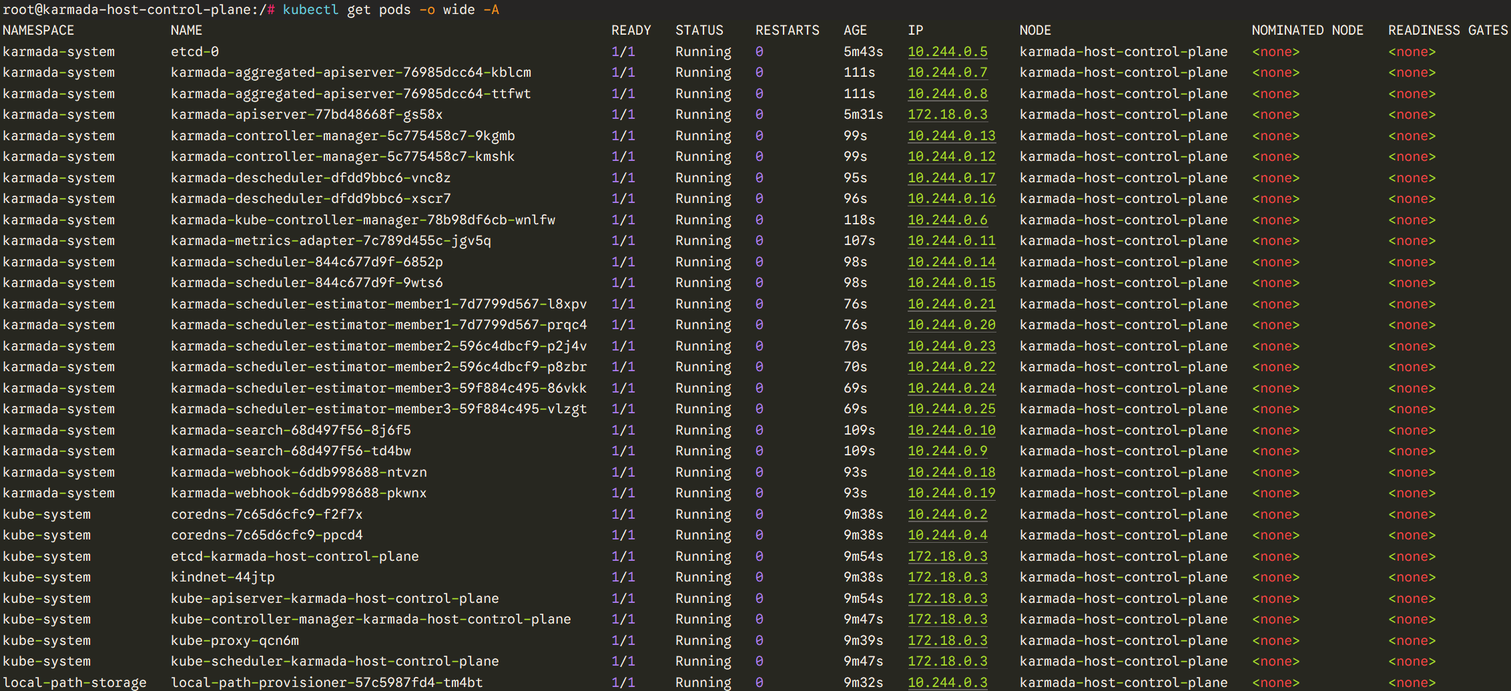Screen dimensions: 1511x691
Task: Click the READINESS GATES column header
Action: [x=1448, y=30]
